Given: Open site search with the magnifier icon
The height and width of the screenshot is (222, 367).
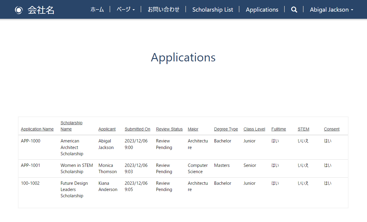Looking at the screenshot, I should pyautogui.click(x=294, y=9).
